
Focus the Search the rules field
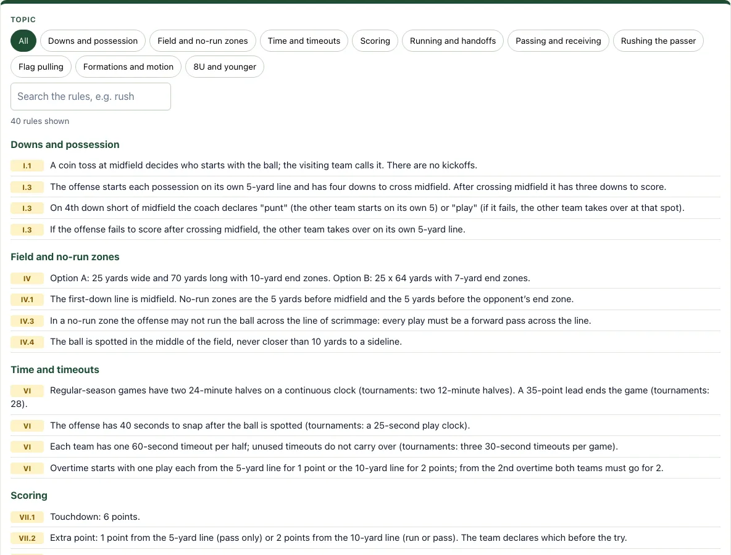[90, 96]
